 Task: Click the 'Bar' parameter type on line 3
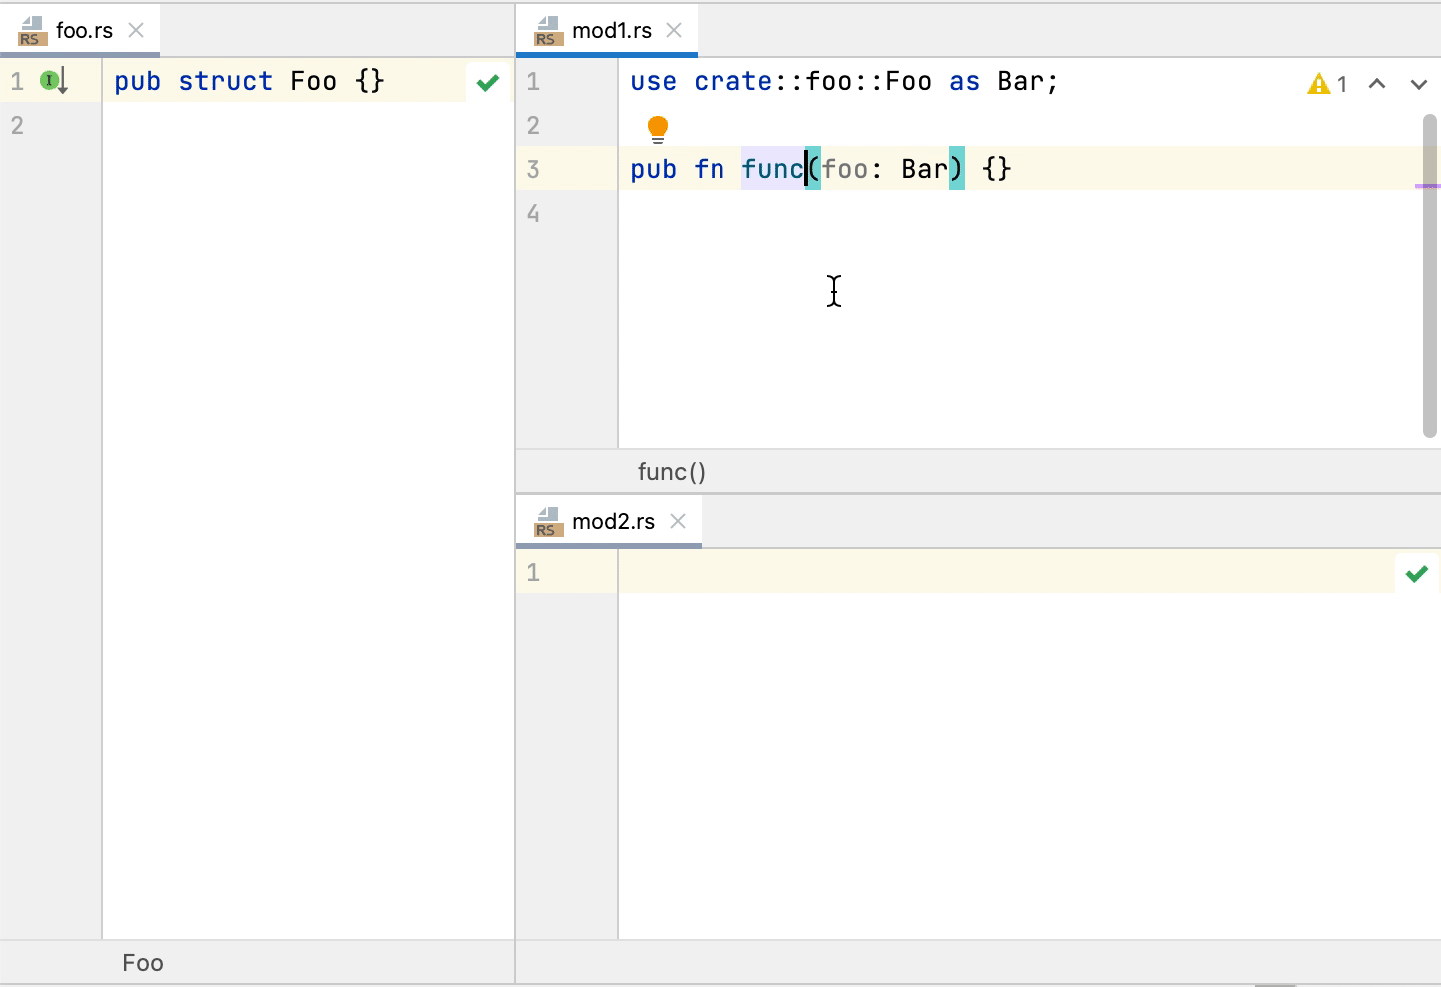click(x=924, y=168)
